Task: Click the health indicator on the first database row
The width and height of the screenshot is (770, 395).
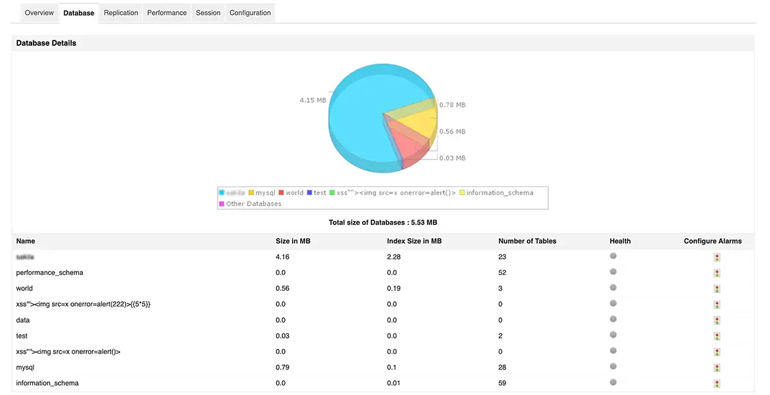Action: pyautogui.click(x=613, y=256)
